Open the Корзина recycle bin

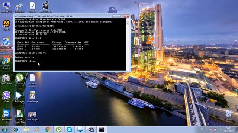pos(228,115)
